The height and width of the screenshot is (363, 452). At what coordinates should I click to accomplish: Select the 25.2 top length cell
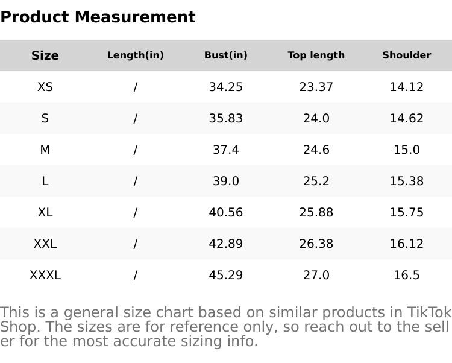click(316, 181)
